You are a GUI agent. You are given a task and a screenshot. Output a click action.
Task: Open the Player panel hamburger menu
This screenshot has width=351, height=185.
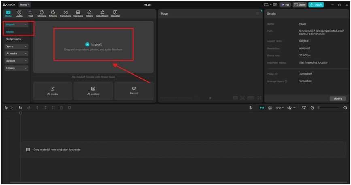pos(257,14)
